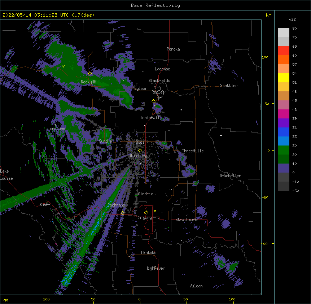
Task: Click the yellow marker south of RedDeer
Action: [x=153, y=101]
